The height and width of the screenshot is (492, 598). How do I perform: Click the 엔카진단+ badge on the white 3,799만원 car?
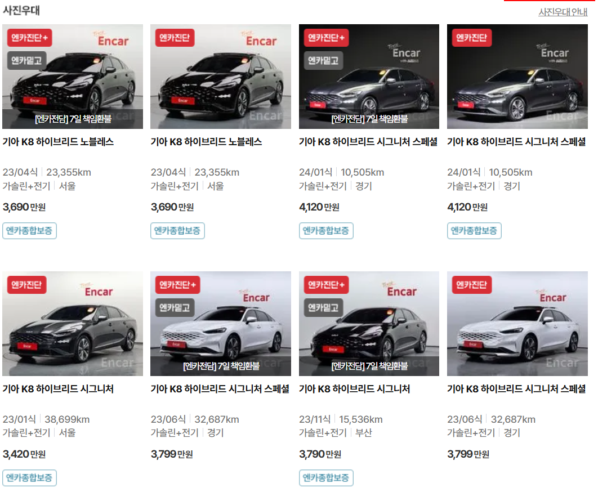pyautogui.click(x=178, y=285)
